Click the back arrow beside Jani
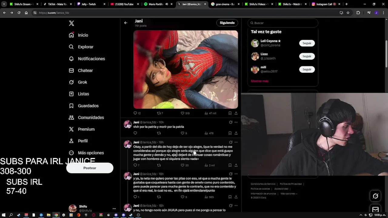This screenshot has width=388, height=218. pos(126,23)
